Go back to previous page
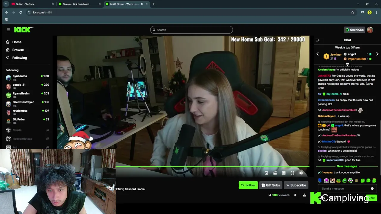The image size is (381, 214). click(x=7, y=12)
